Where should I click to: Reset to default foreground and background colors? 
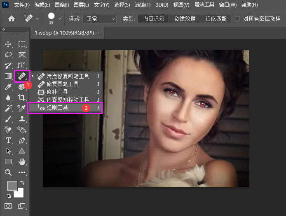click(9, 196)
